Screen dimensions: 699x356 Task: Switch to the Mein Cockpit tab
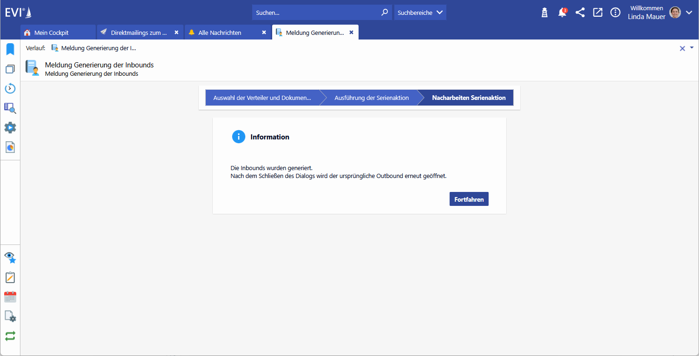coord(52,33)
